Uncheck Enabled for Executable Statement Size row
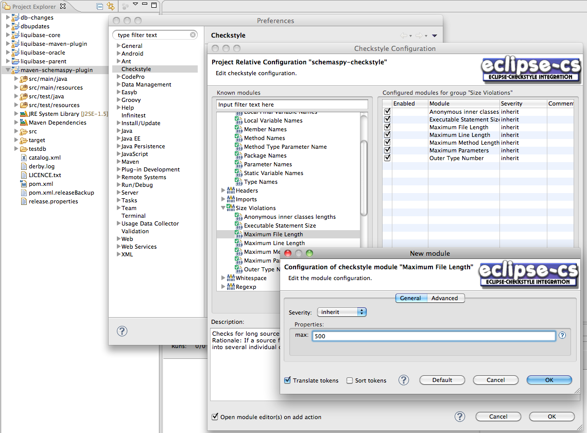Image resolution: width=587 pixels, height=433 pixels. point(387,119)
